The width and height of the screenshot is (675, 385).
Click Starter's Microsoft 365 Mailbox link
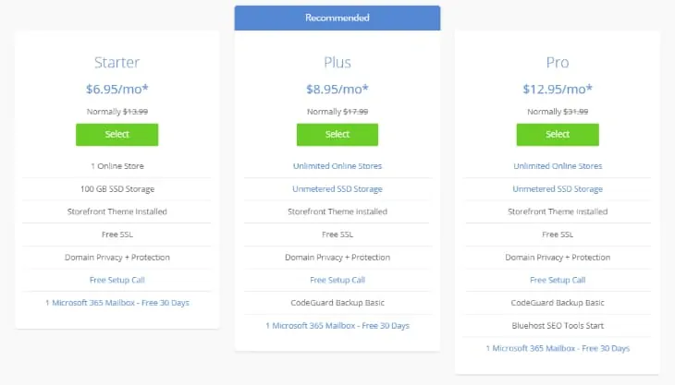pos(117,302)
